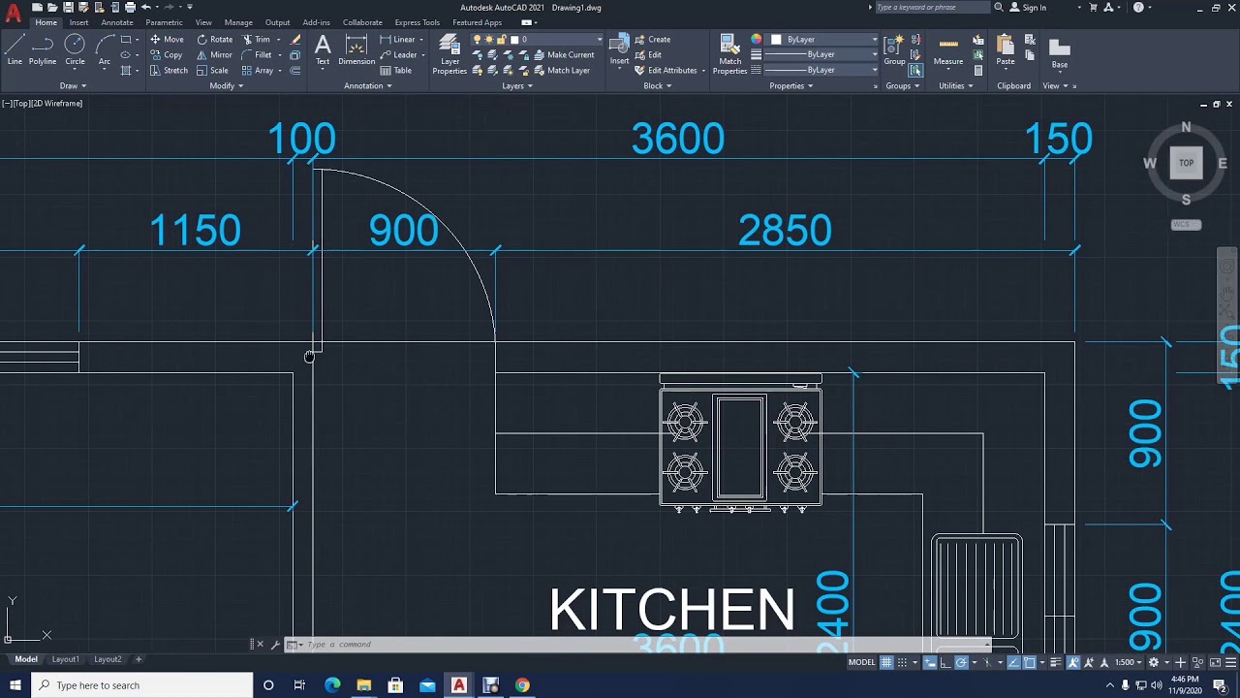Activate the Rotate command
Viewport: 1240px width, 698px height.
point(214,40)
